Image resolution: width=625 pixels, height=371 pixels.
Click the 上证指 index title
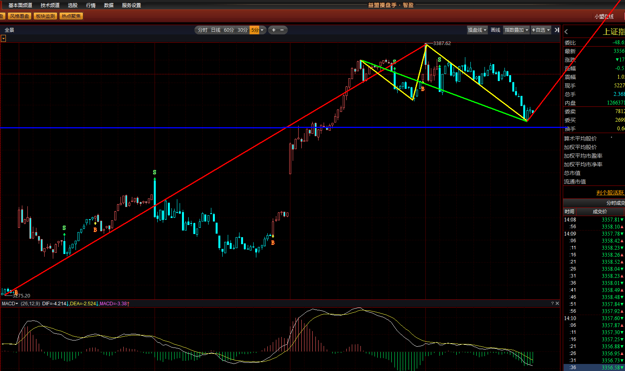tap(614, 32)
